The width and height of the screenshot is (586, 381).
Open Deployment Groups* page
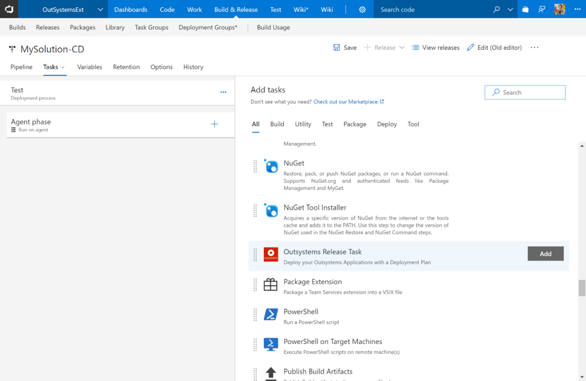tap(208, 27)
